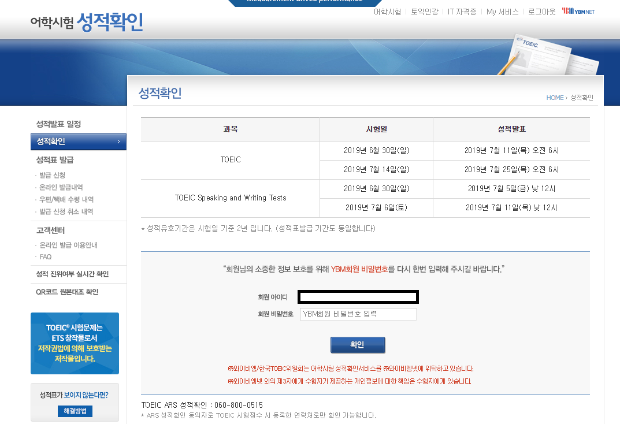Screen dimensions: 620x424
Task: Click 2019년 7월 6일(토) test date
Action: click(376, 207)
